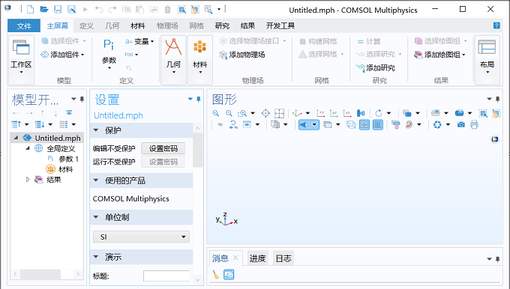Switch to the 研究 study ribbon tab
Screen dimensions: 510x289
222,25
